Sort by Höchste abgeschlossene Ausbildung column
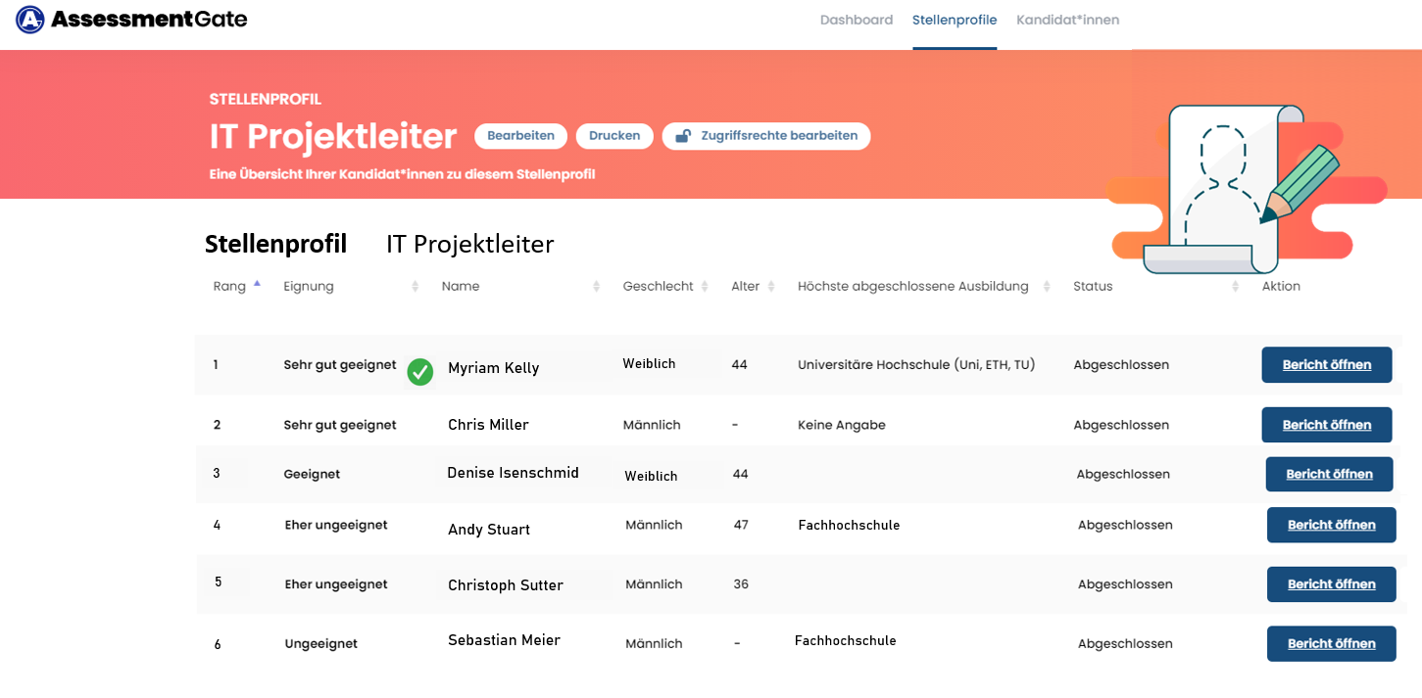 [1047, 287]
